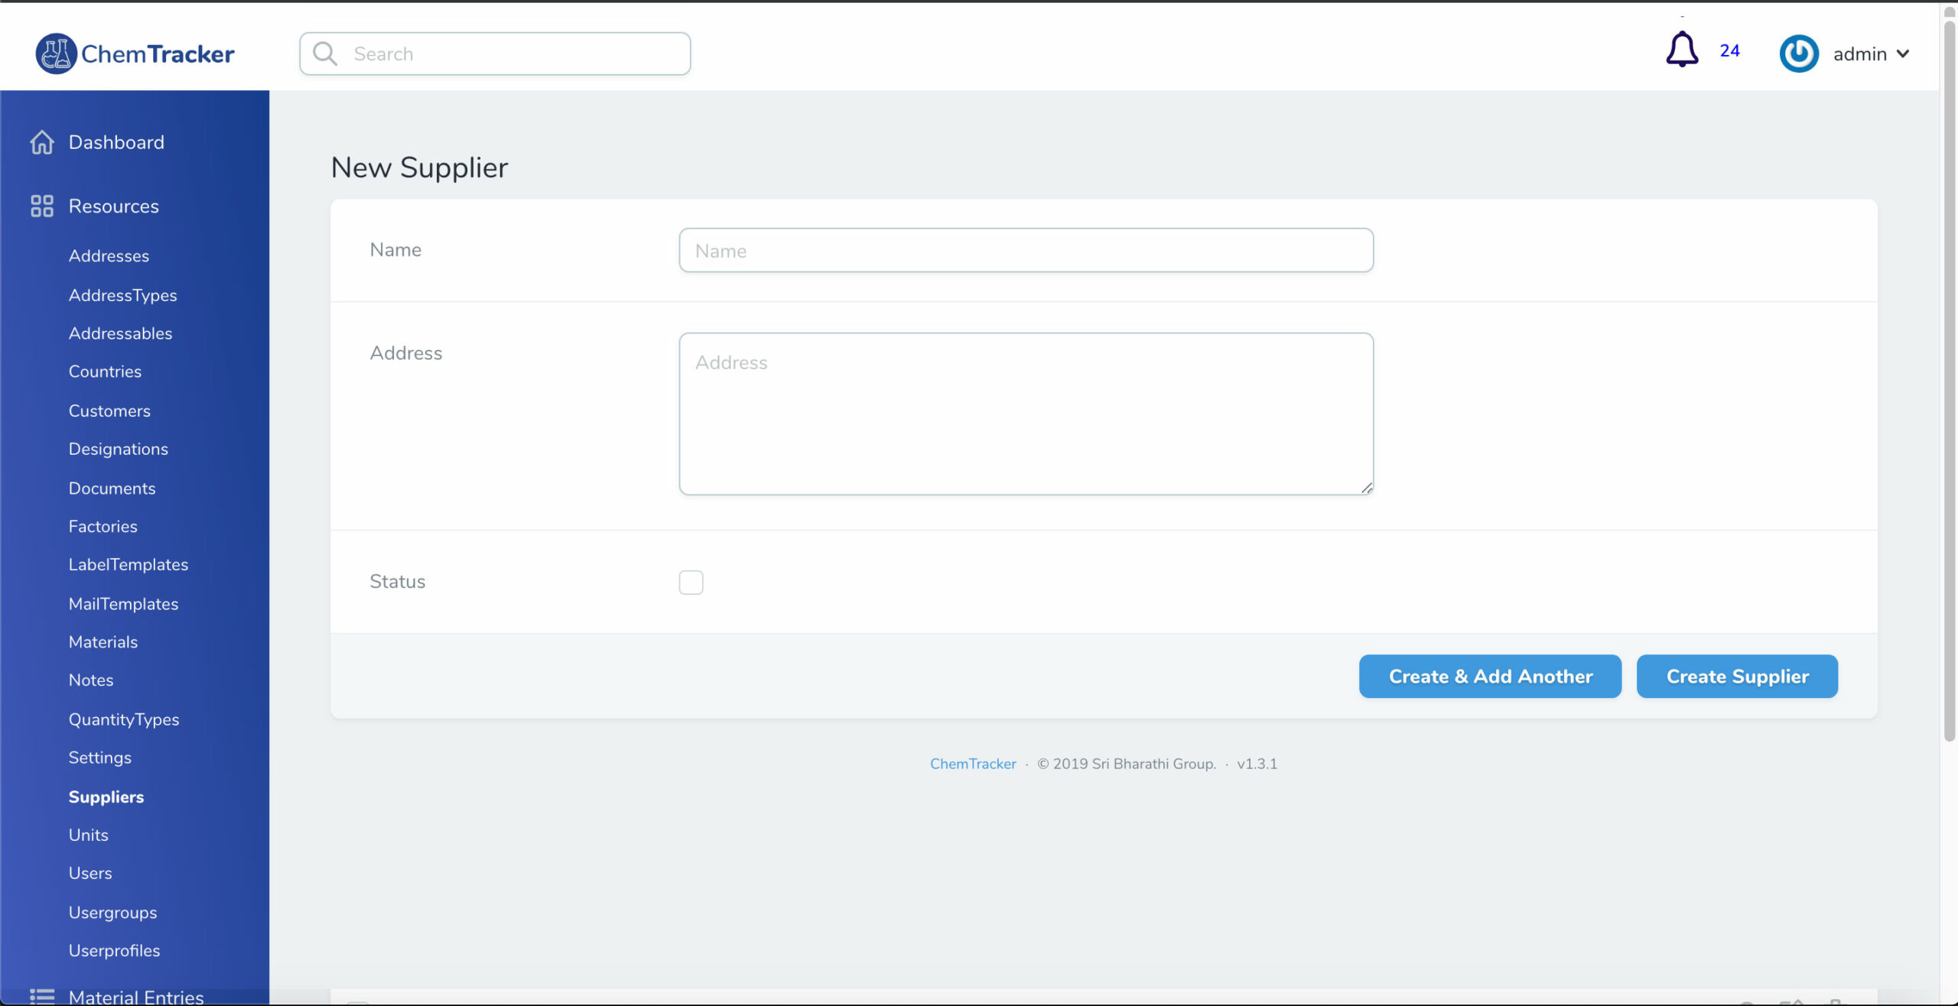
Task: Click the vertical page scrollbar
Action: pyautogui.click(x=1949, y=382)
